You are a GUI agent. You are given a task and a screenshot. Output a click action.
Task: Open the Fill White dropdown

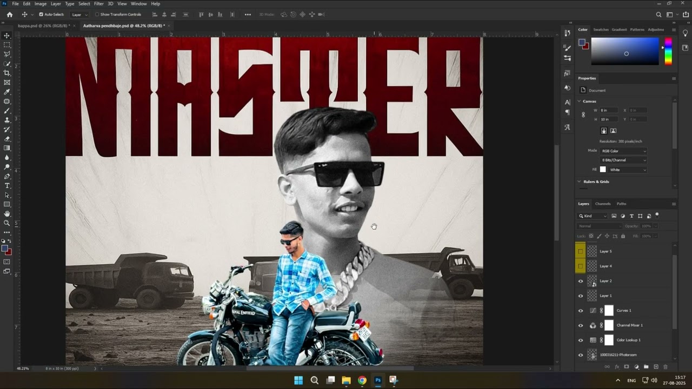[628, 170]
